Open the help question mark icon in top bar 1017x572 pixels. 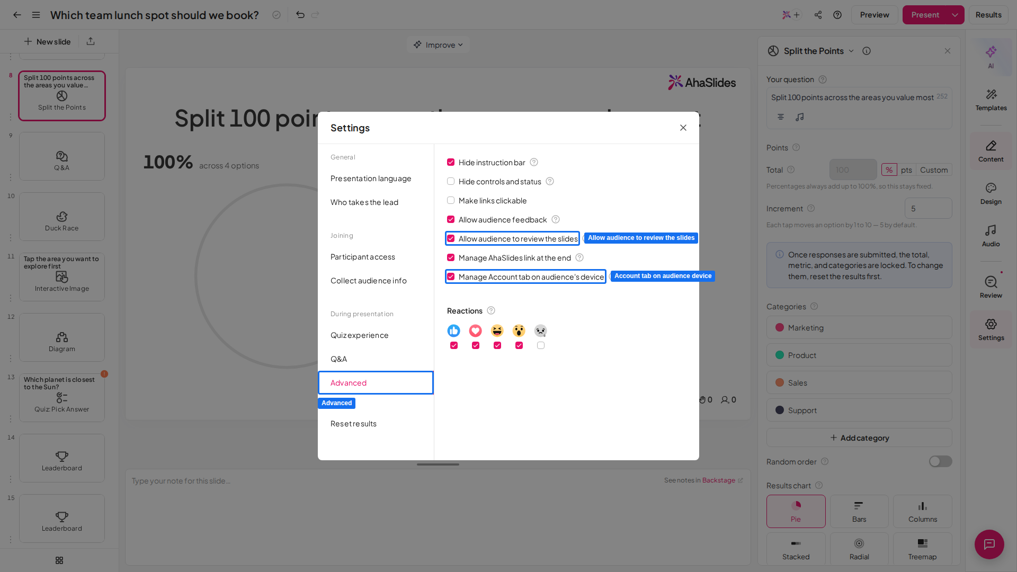click(837, 15)
